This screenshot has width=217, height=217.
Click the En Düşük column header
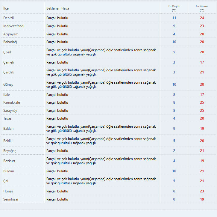pyautogui.click(x=174, y=8)
